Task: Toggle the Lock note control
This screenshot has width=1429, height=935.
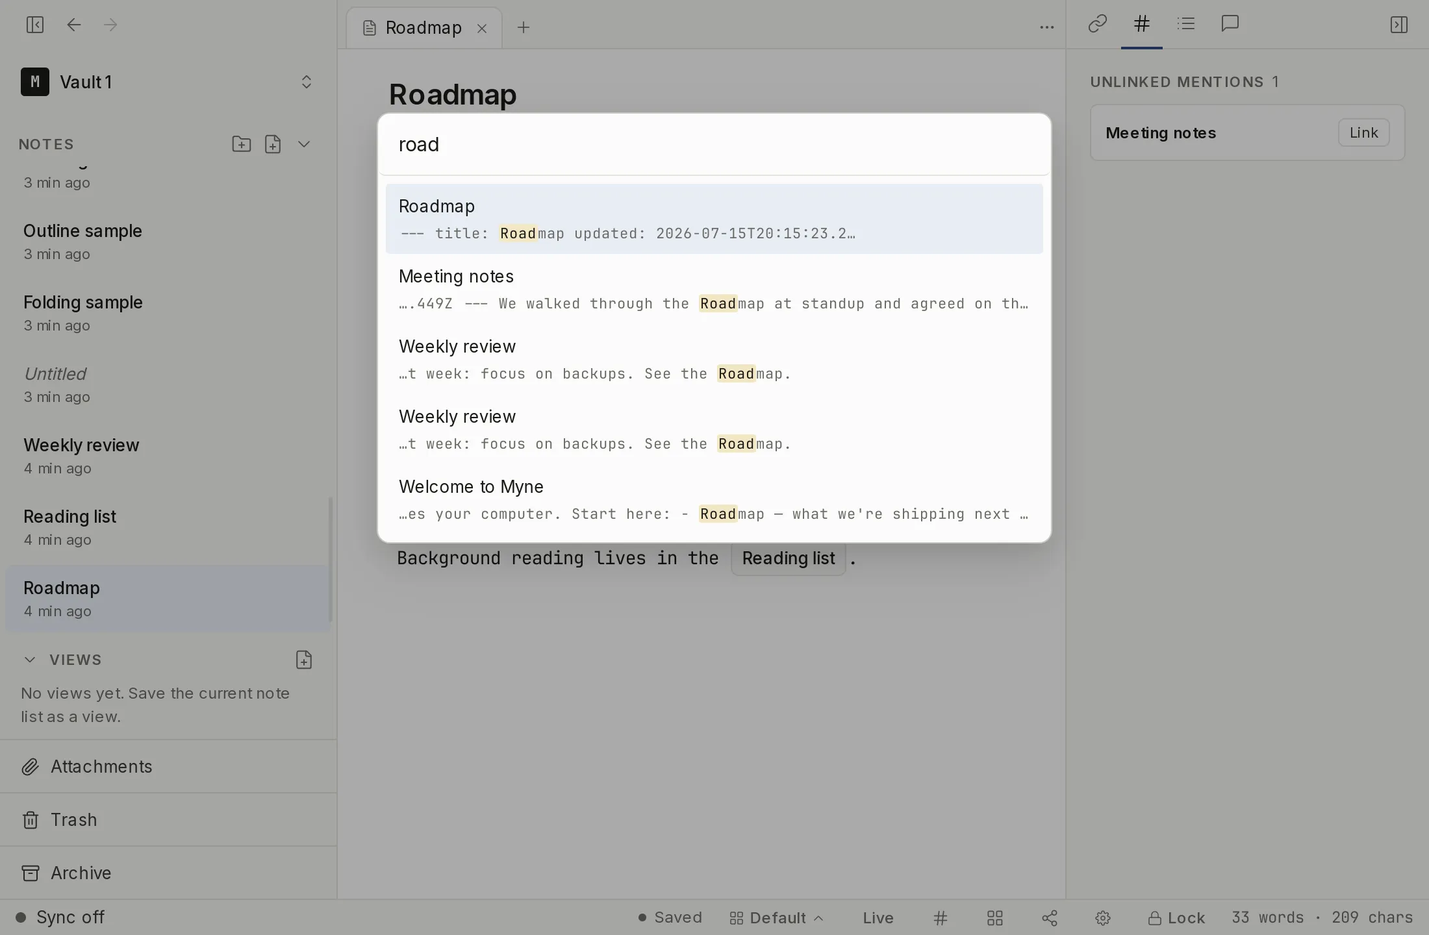Action: (1176, 917)
